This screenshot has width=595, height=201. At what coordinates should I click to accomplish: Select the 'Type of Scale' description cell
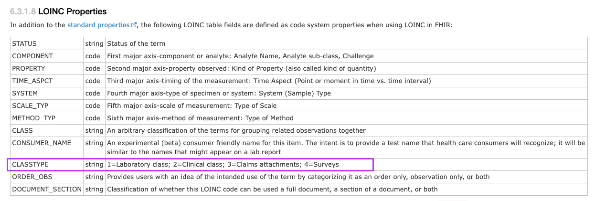click(x=346, y=106)
